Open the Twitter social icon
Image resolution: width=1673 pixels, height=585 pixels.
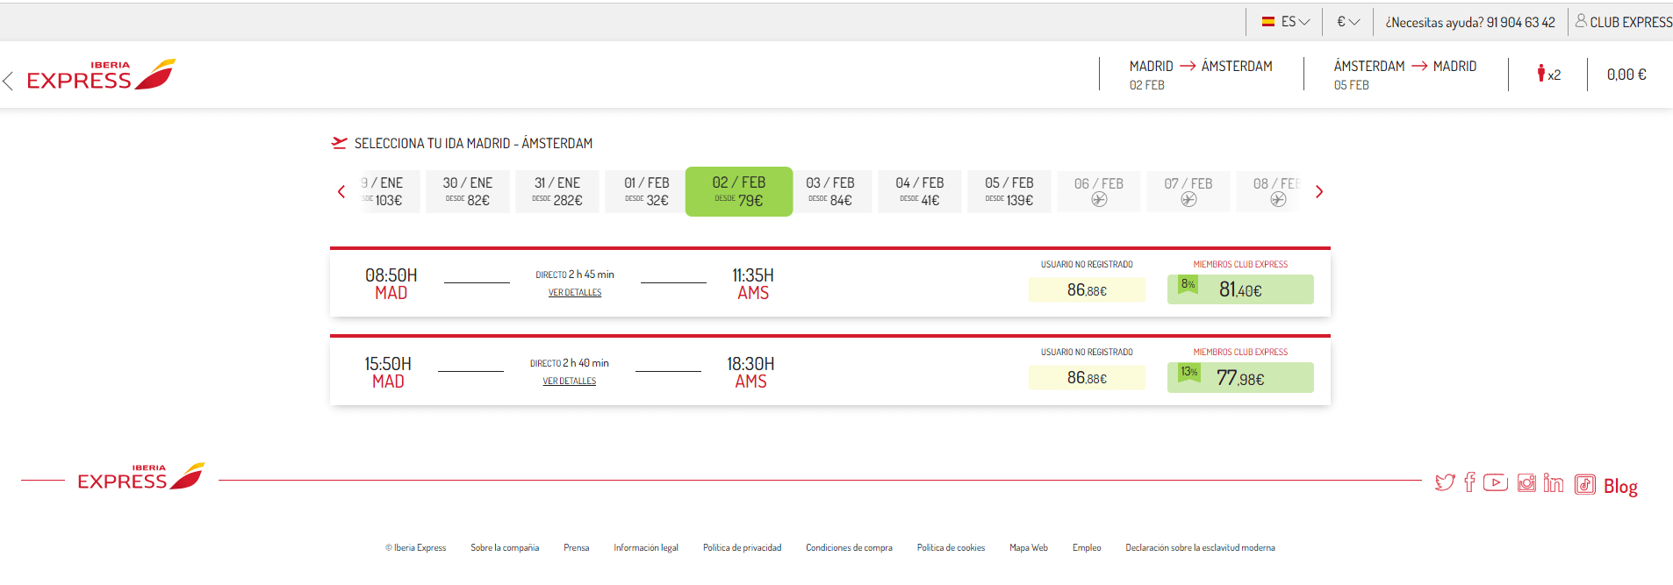(1445, 482)
